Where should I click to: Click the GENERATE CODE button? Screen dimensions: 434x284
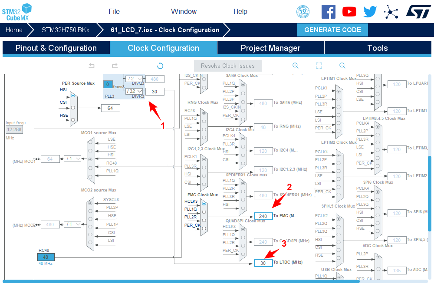tap(332, 30)
